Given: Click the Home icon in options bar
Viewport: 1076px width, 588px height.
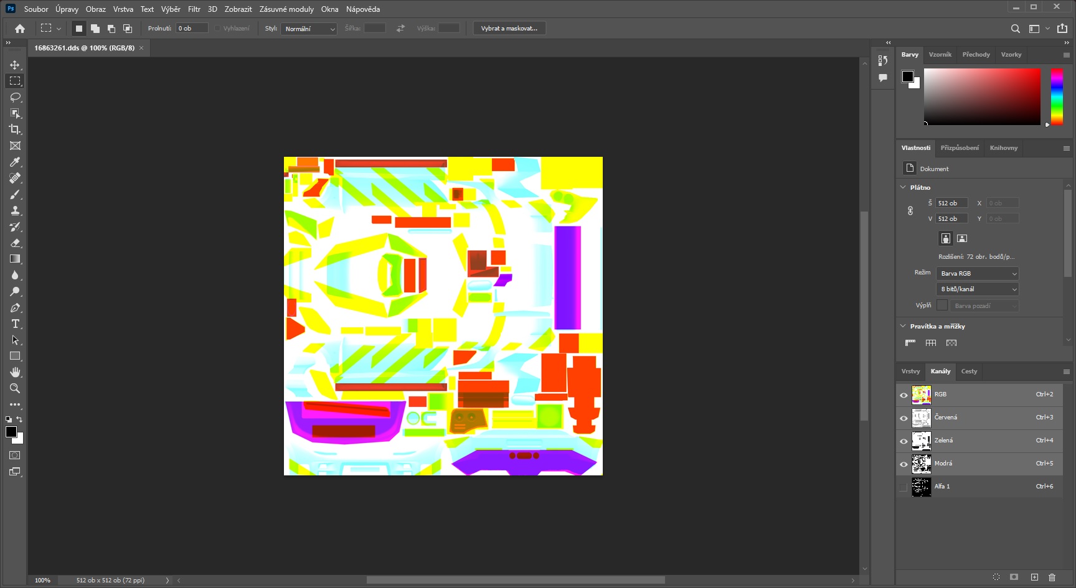Looking at the screenshot, I should click(x=20, y=29).
